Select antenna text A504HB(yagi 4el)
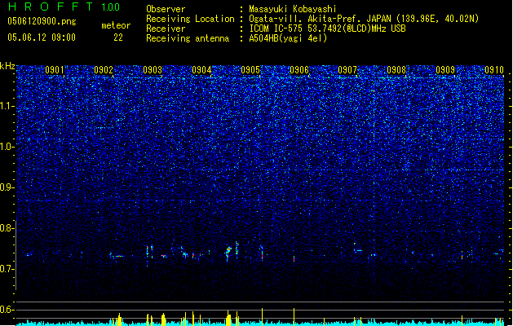 pos(288,38)
